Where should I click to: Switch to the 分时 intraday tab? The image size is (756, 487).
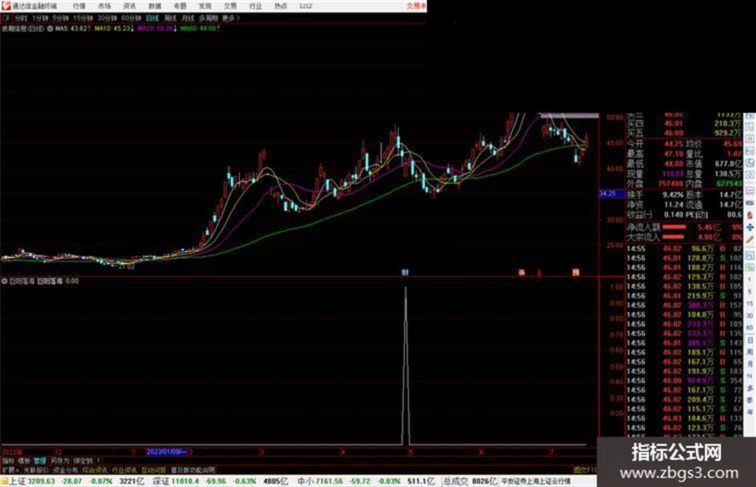tap(21, 18)
